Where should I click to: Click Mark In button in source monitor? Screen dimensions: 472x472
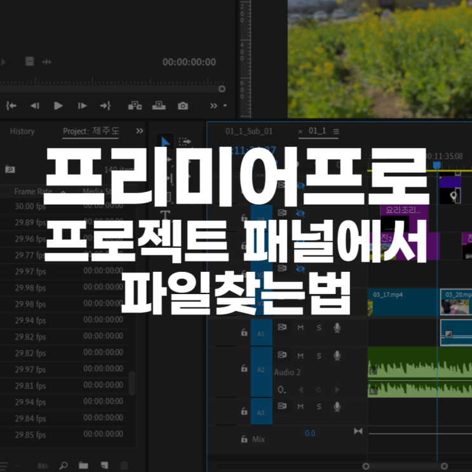(11, 105)
